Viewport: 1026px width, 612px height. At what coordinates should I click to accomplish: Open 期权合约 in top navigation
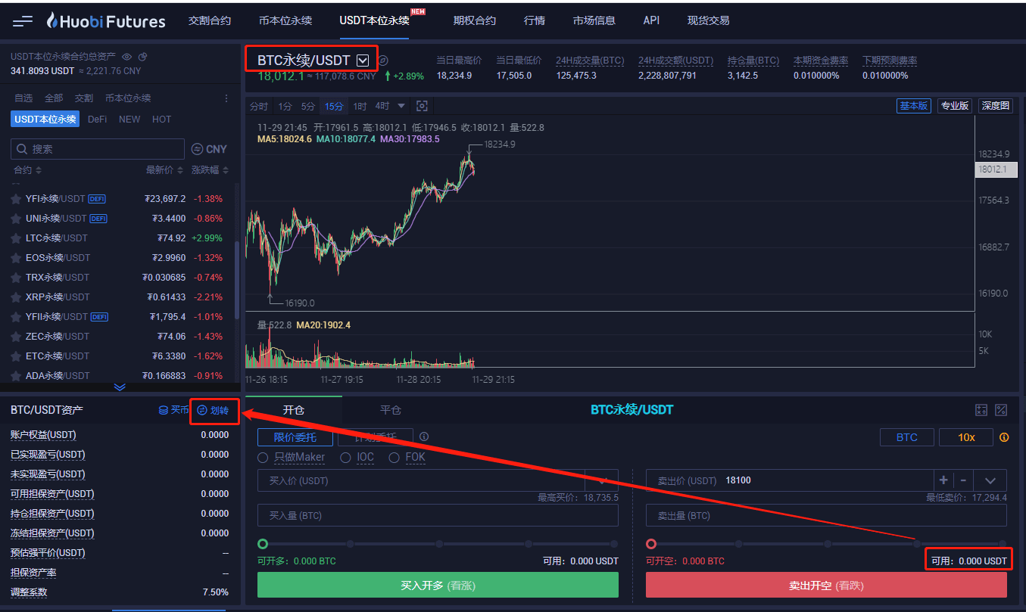click(x=475, y=20)
